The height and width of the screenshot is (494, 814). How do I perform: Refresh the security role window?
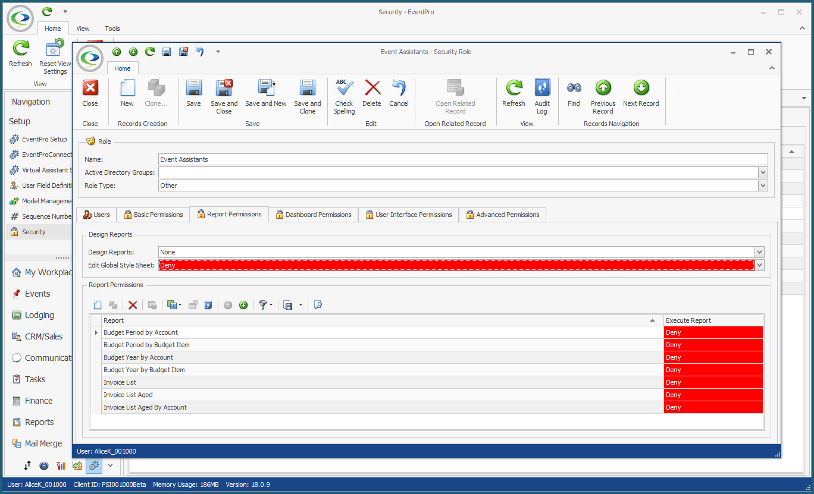514,93
